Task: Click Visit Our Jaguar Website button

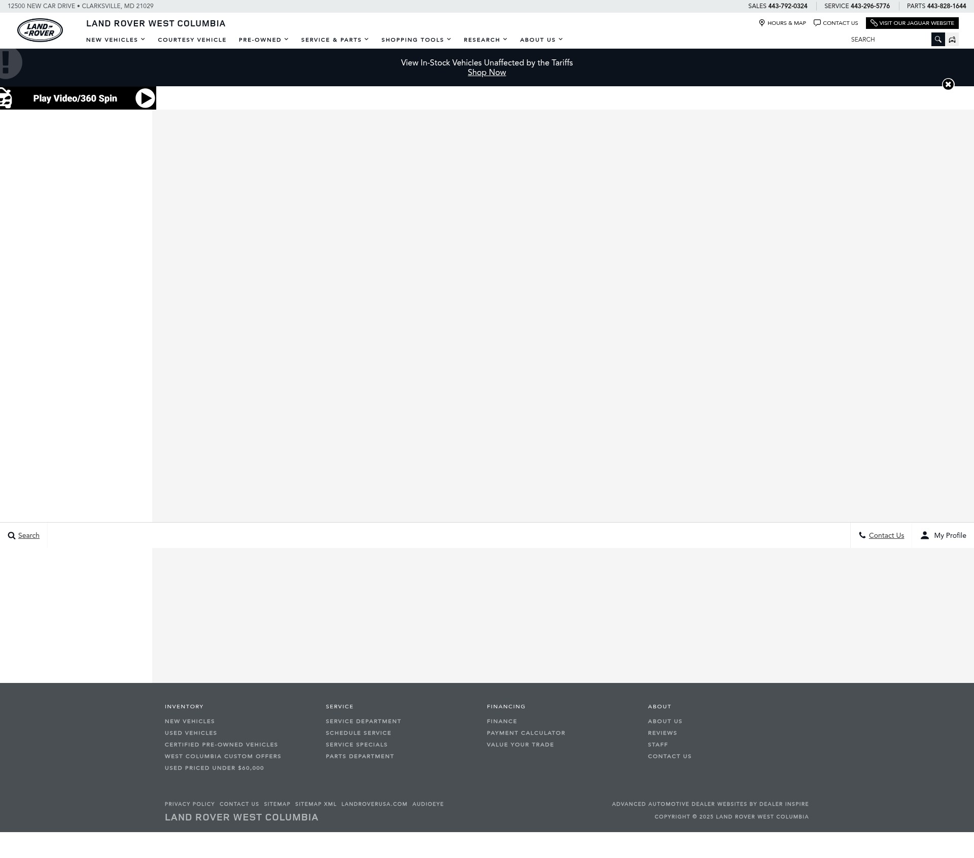Action: (x=912, y=23)
